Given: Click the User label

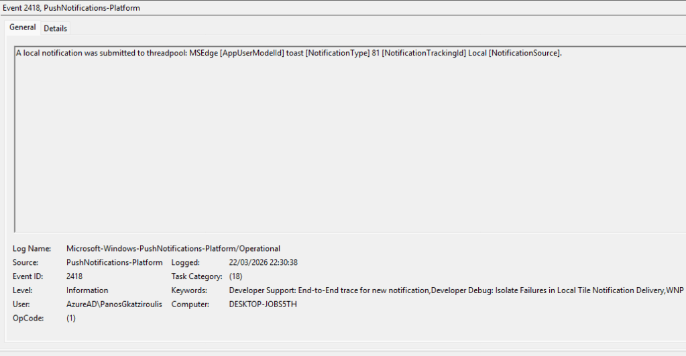Looking at the screenshot, I should coord(21,304).
